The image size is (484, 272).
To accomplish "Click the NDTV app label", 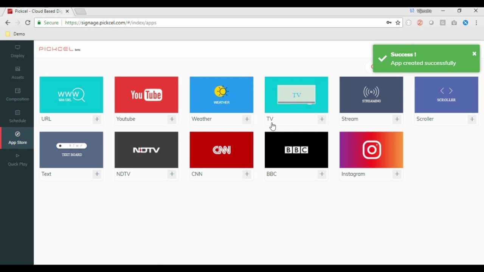I will tap(123, 174).
